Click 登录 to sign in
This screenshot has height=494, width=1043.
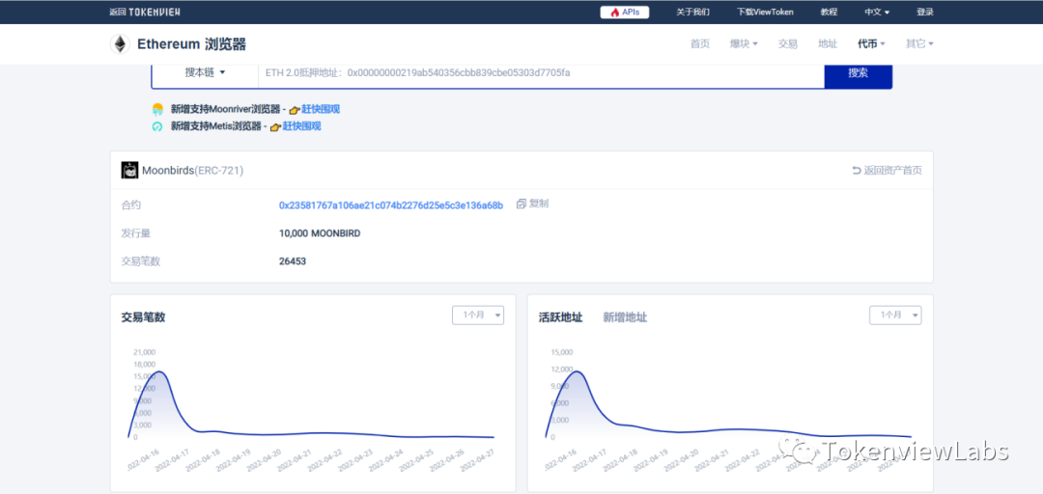925,12
